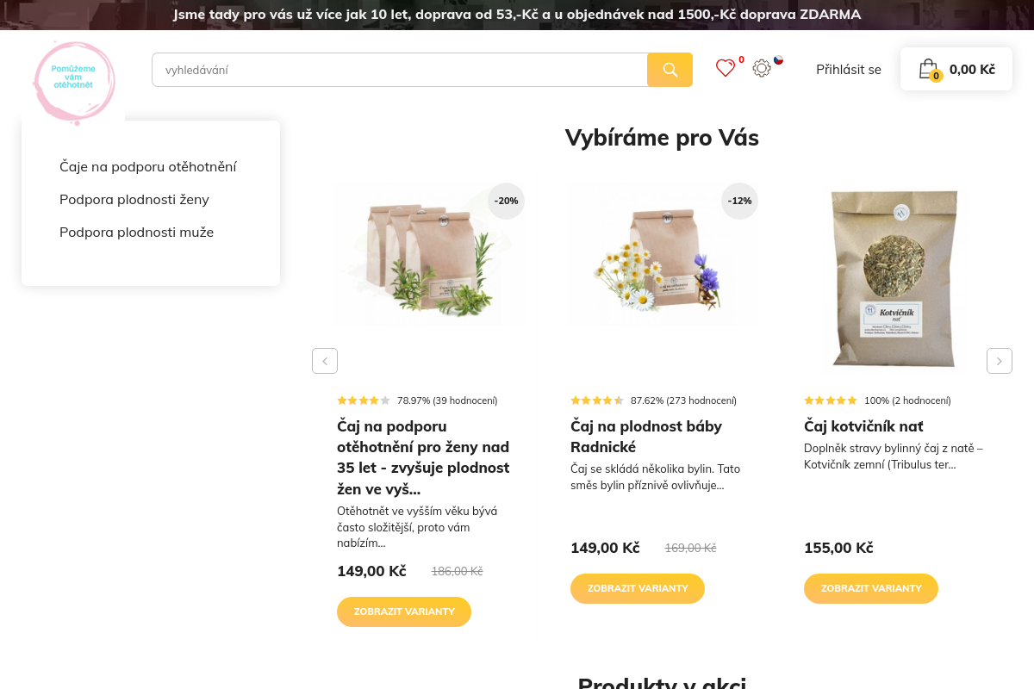The image size is (1034, 689).
Task: Select the menu item Podpora plodnosti ženy
Action: (134, 199)
